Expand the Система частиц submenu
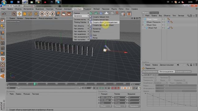198x111 pixels. (81, 19)
